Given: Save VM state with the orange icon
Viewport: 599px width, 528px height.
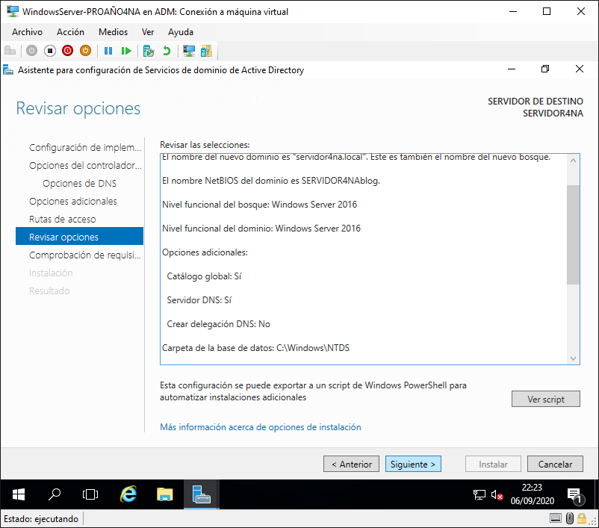Looking at the screenshot, I should click(86, 51).
